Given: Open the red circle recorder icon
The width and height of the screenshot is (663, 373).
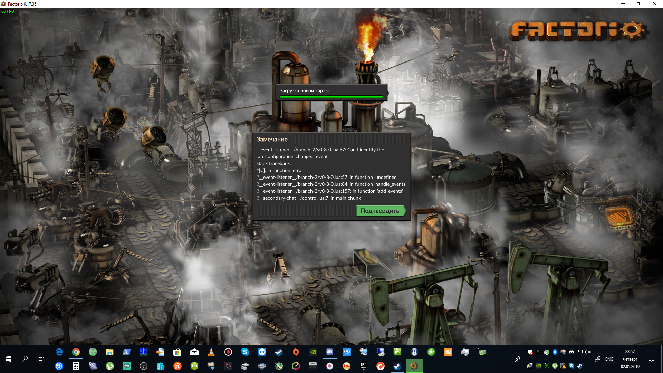Looking at the screenshot, I should click(x=228, y=352).
